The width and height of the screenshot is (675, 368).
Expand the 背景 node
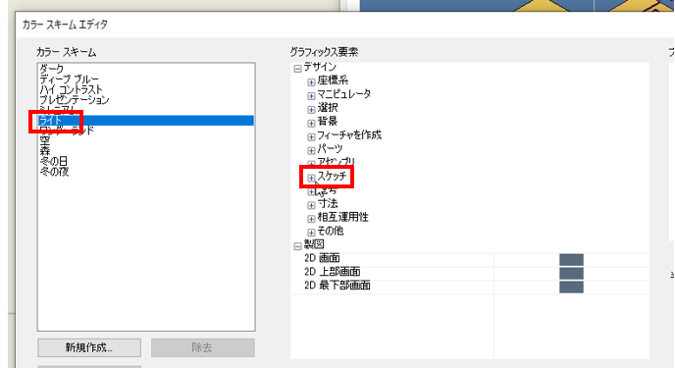coord(311,124)
